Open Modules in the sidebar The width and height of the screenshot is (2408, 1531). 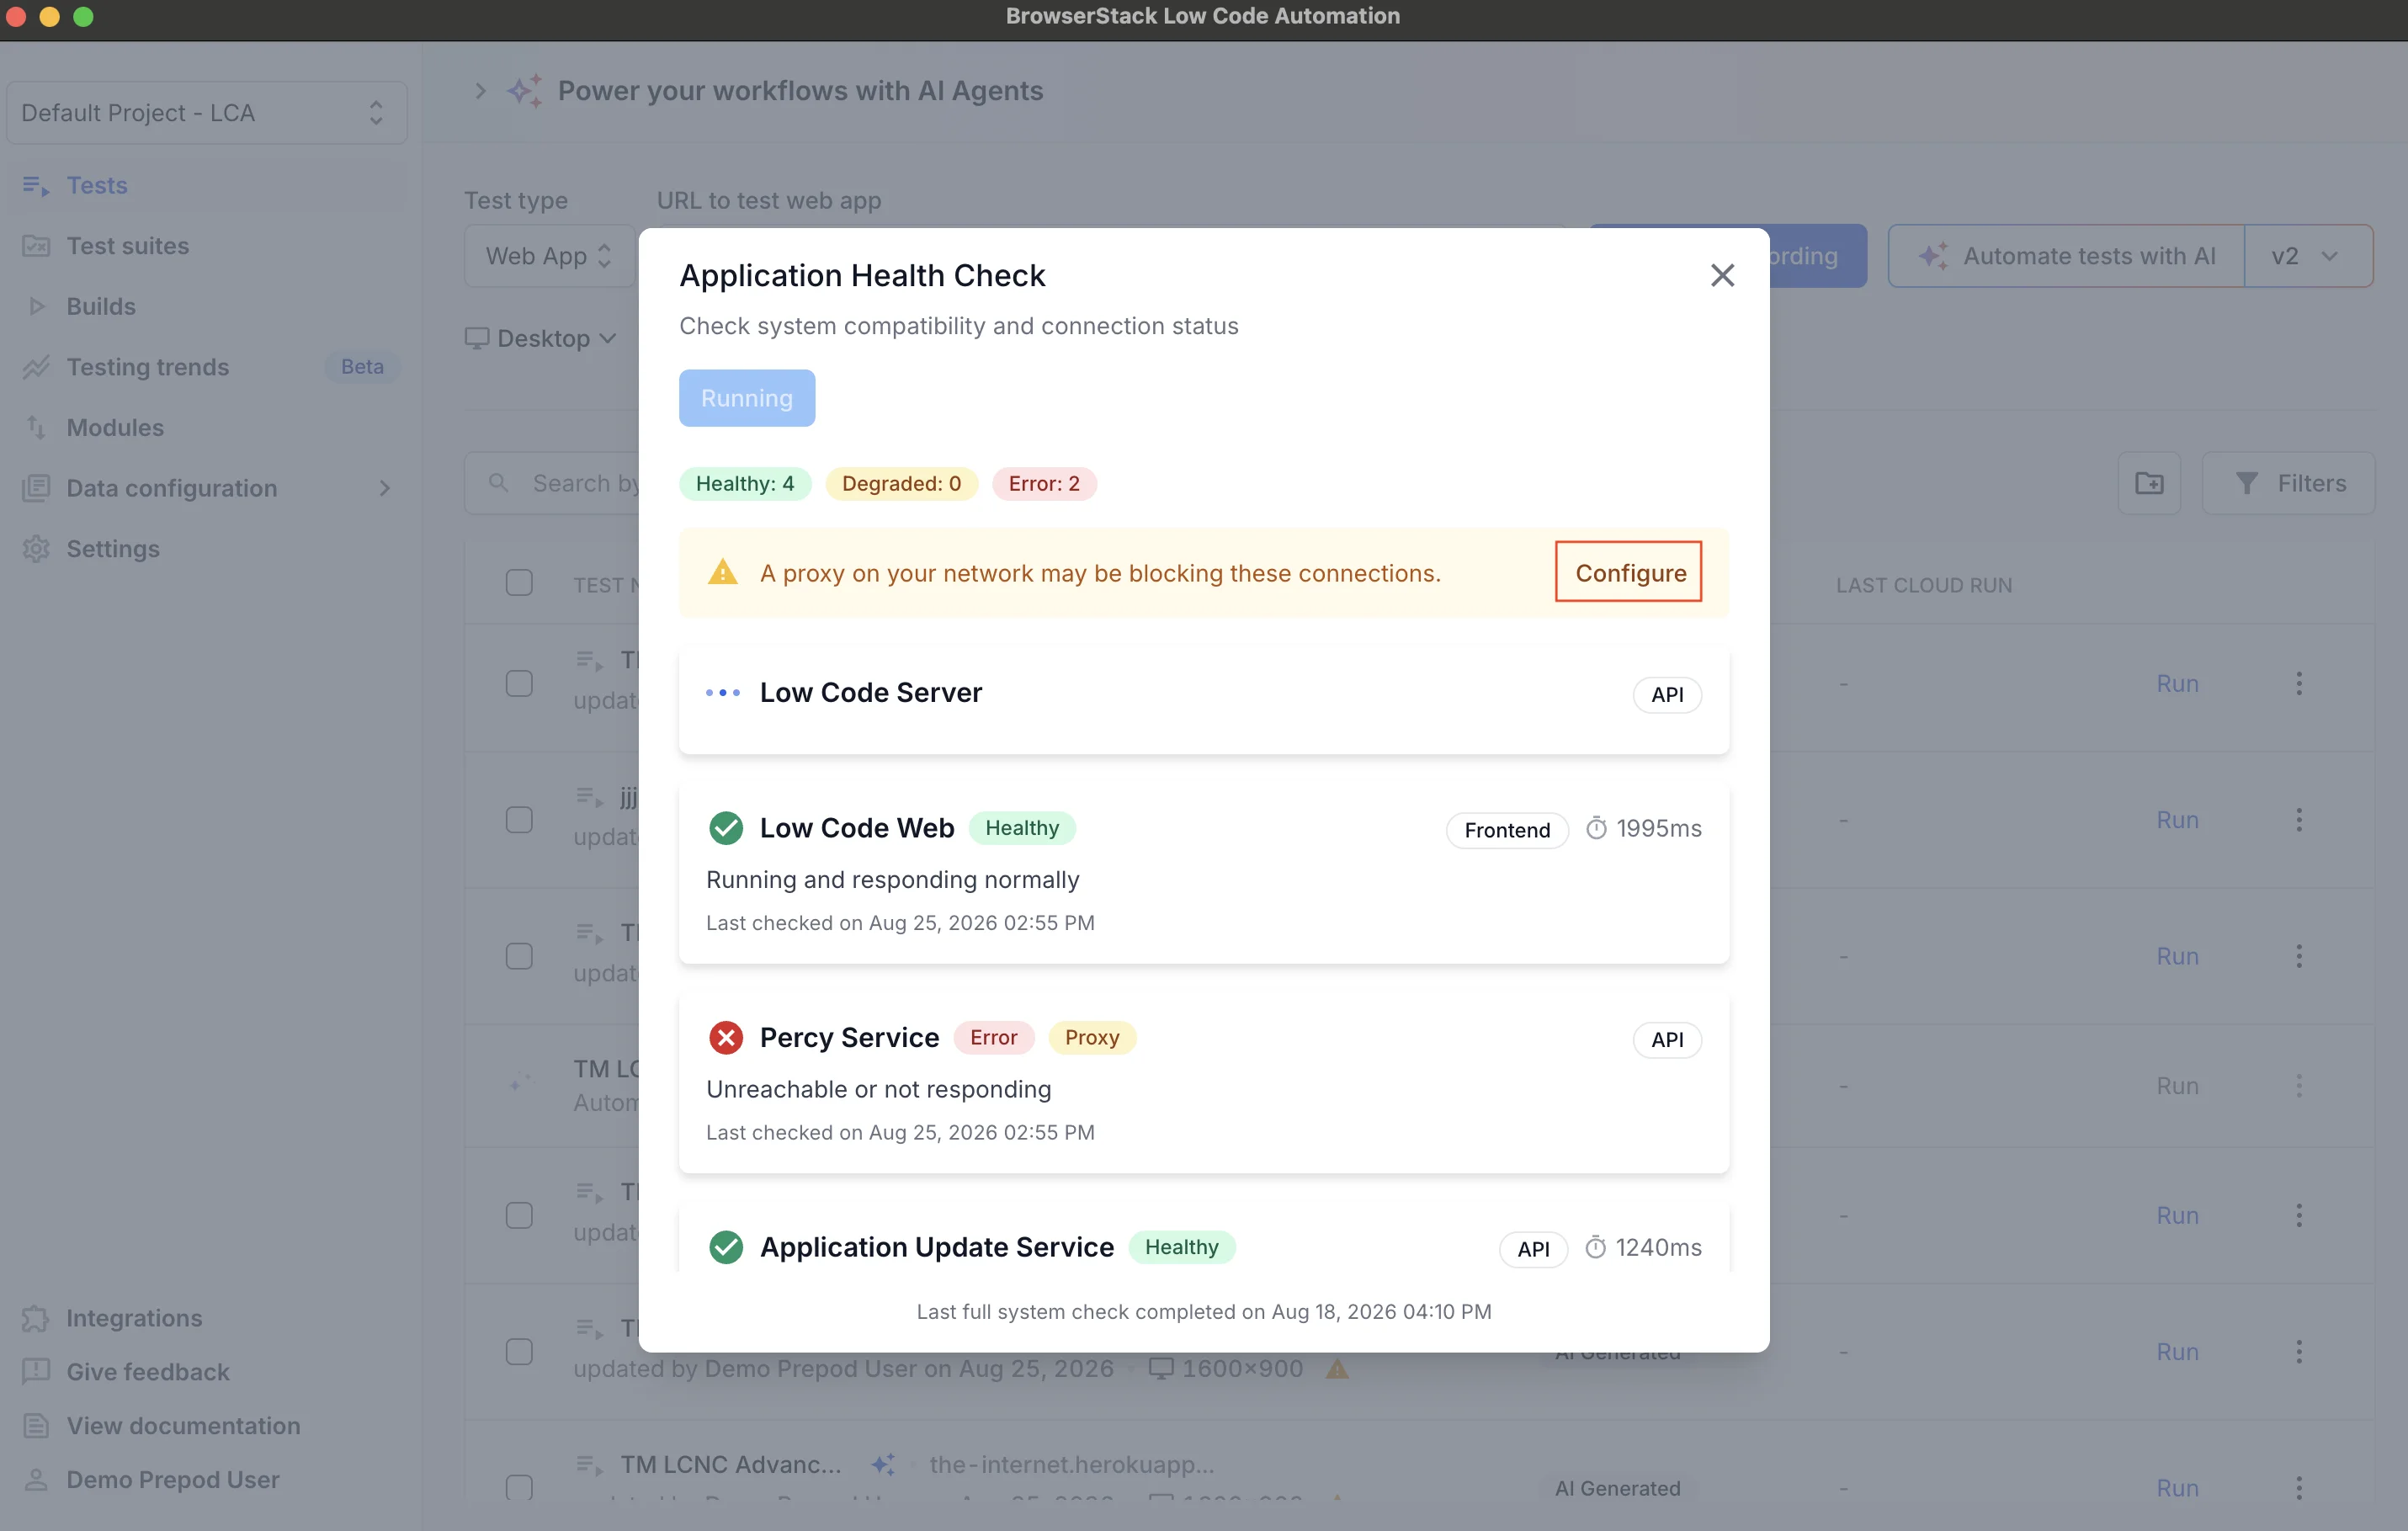[115, 428]
